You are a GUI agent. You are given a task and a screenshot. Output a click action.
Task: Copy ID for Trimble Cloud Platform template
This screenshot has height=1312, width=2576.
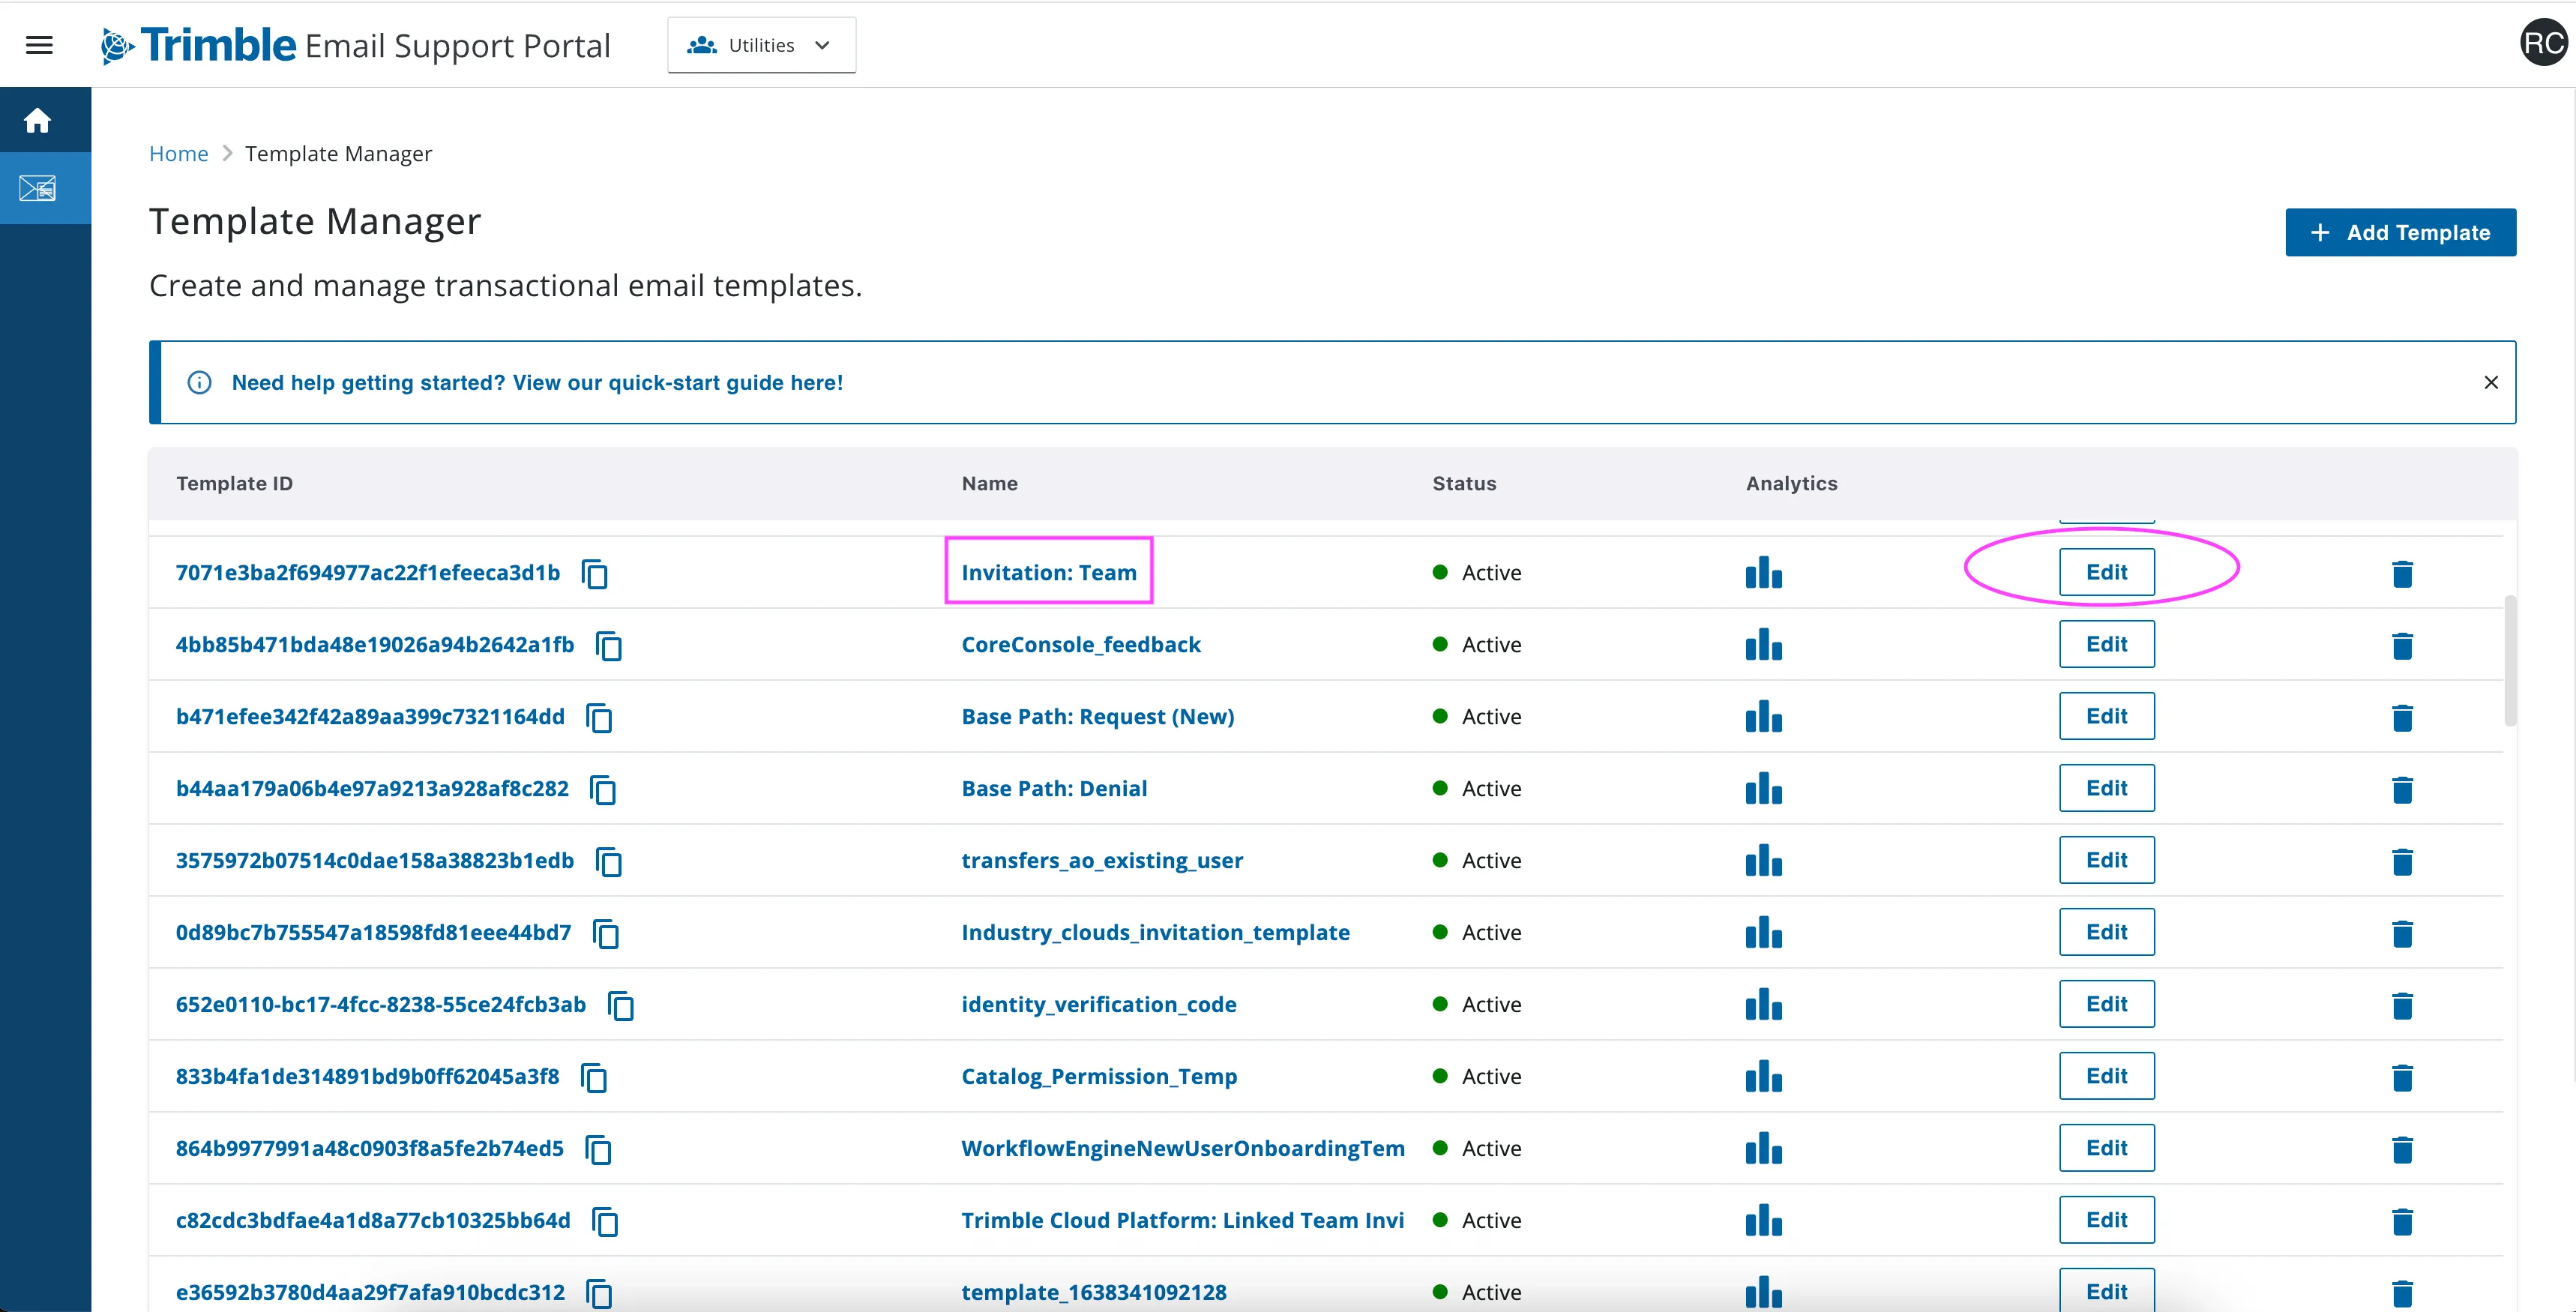[x=605, y=1222]
